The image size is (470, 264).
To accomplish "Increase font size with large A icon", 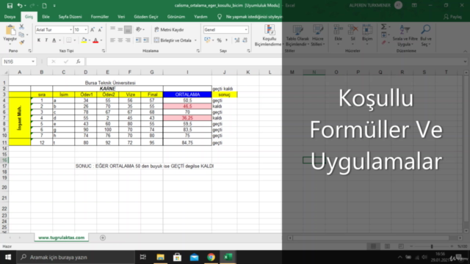I will pos(93,29).
